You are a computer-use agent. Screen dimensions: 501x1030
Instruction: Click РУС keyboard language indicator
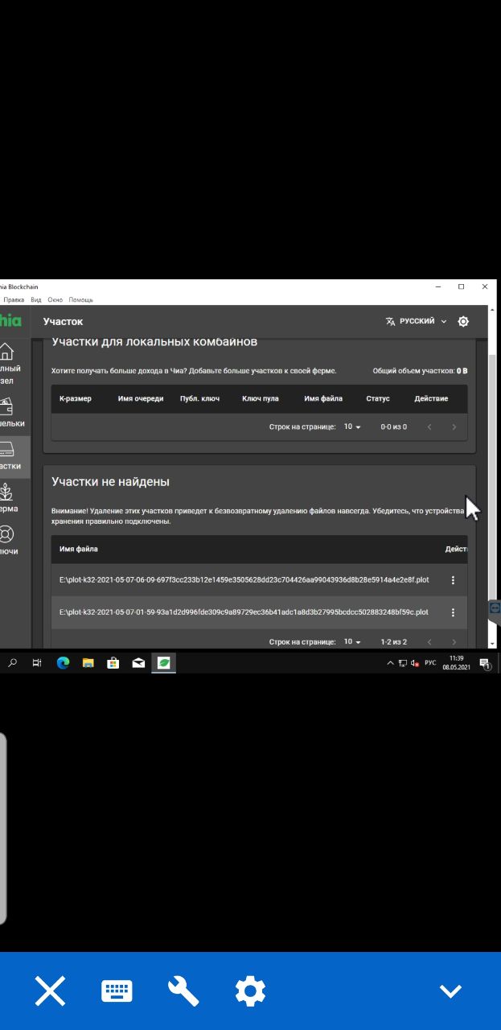pos(430,663)
